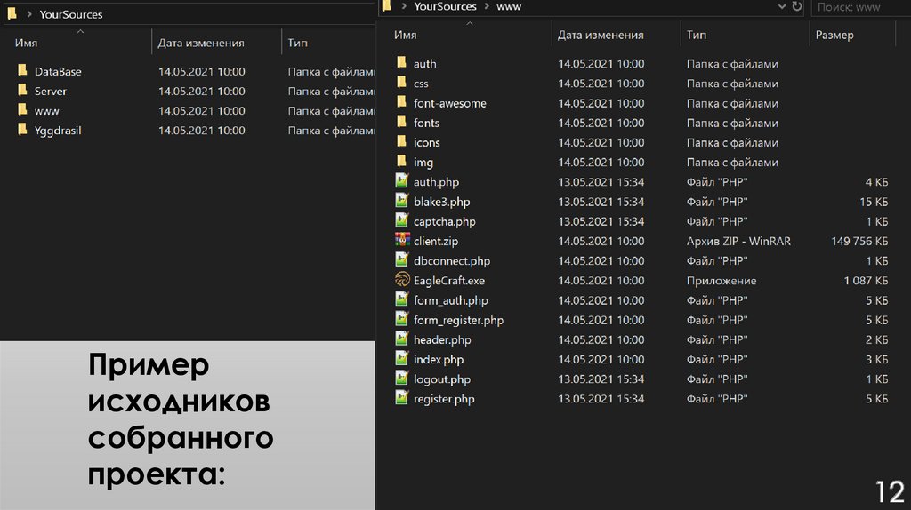
Task: Sort www window by Размер column
Action: click(834, 35)
